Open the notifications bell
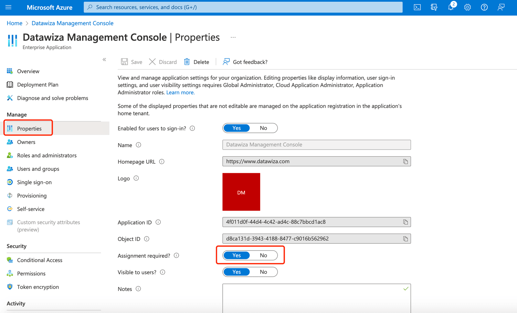 click(x=451, y=7)
